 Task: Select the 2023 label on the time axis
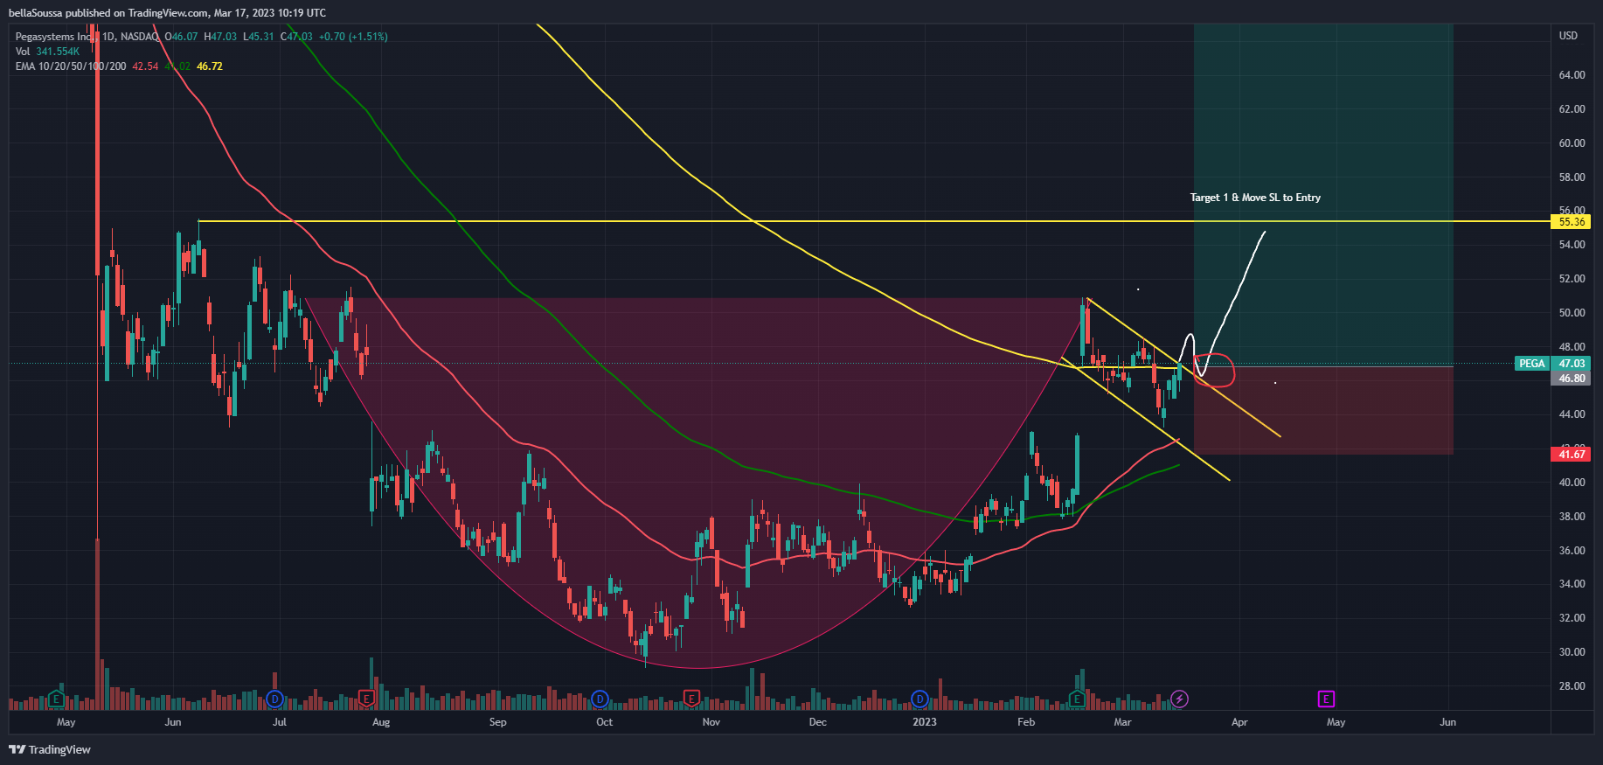click(924, 722)
